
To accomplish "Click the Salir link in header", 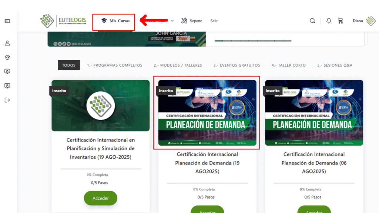I will pyautogui.click(x=214, y=21).
